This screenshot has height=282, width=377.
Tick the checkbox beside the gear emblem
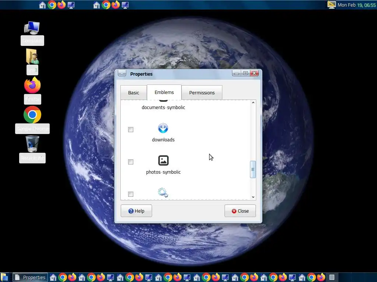point(131,194)
